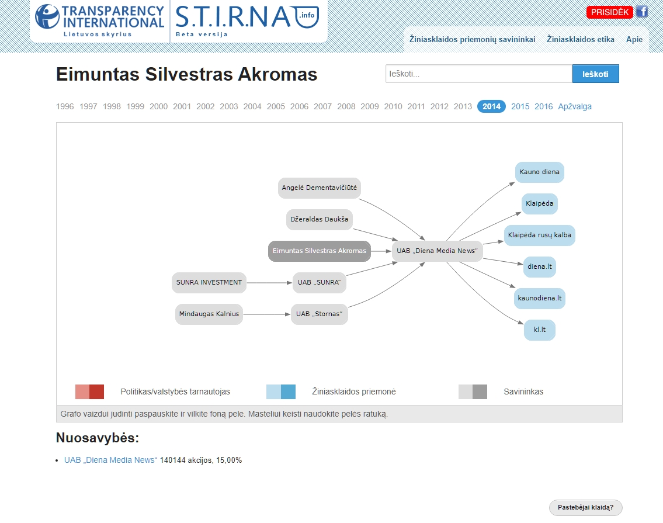Switch to year 2016
The image size is (663, 523).
[x=543, y=106]
